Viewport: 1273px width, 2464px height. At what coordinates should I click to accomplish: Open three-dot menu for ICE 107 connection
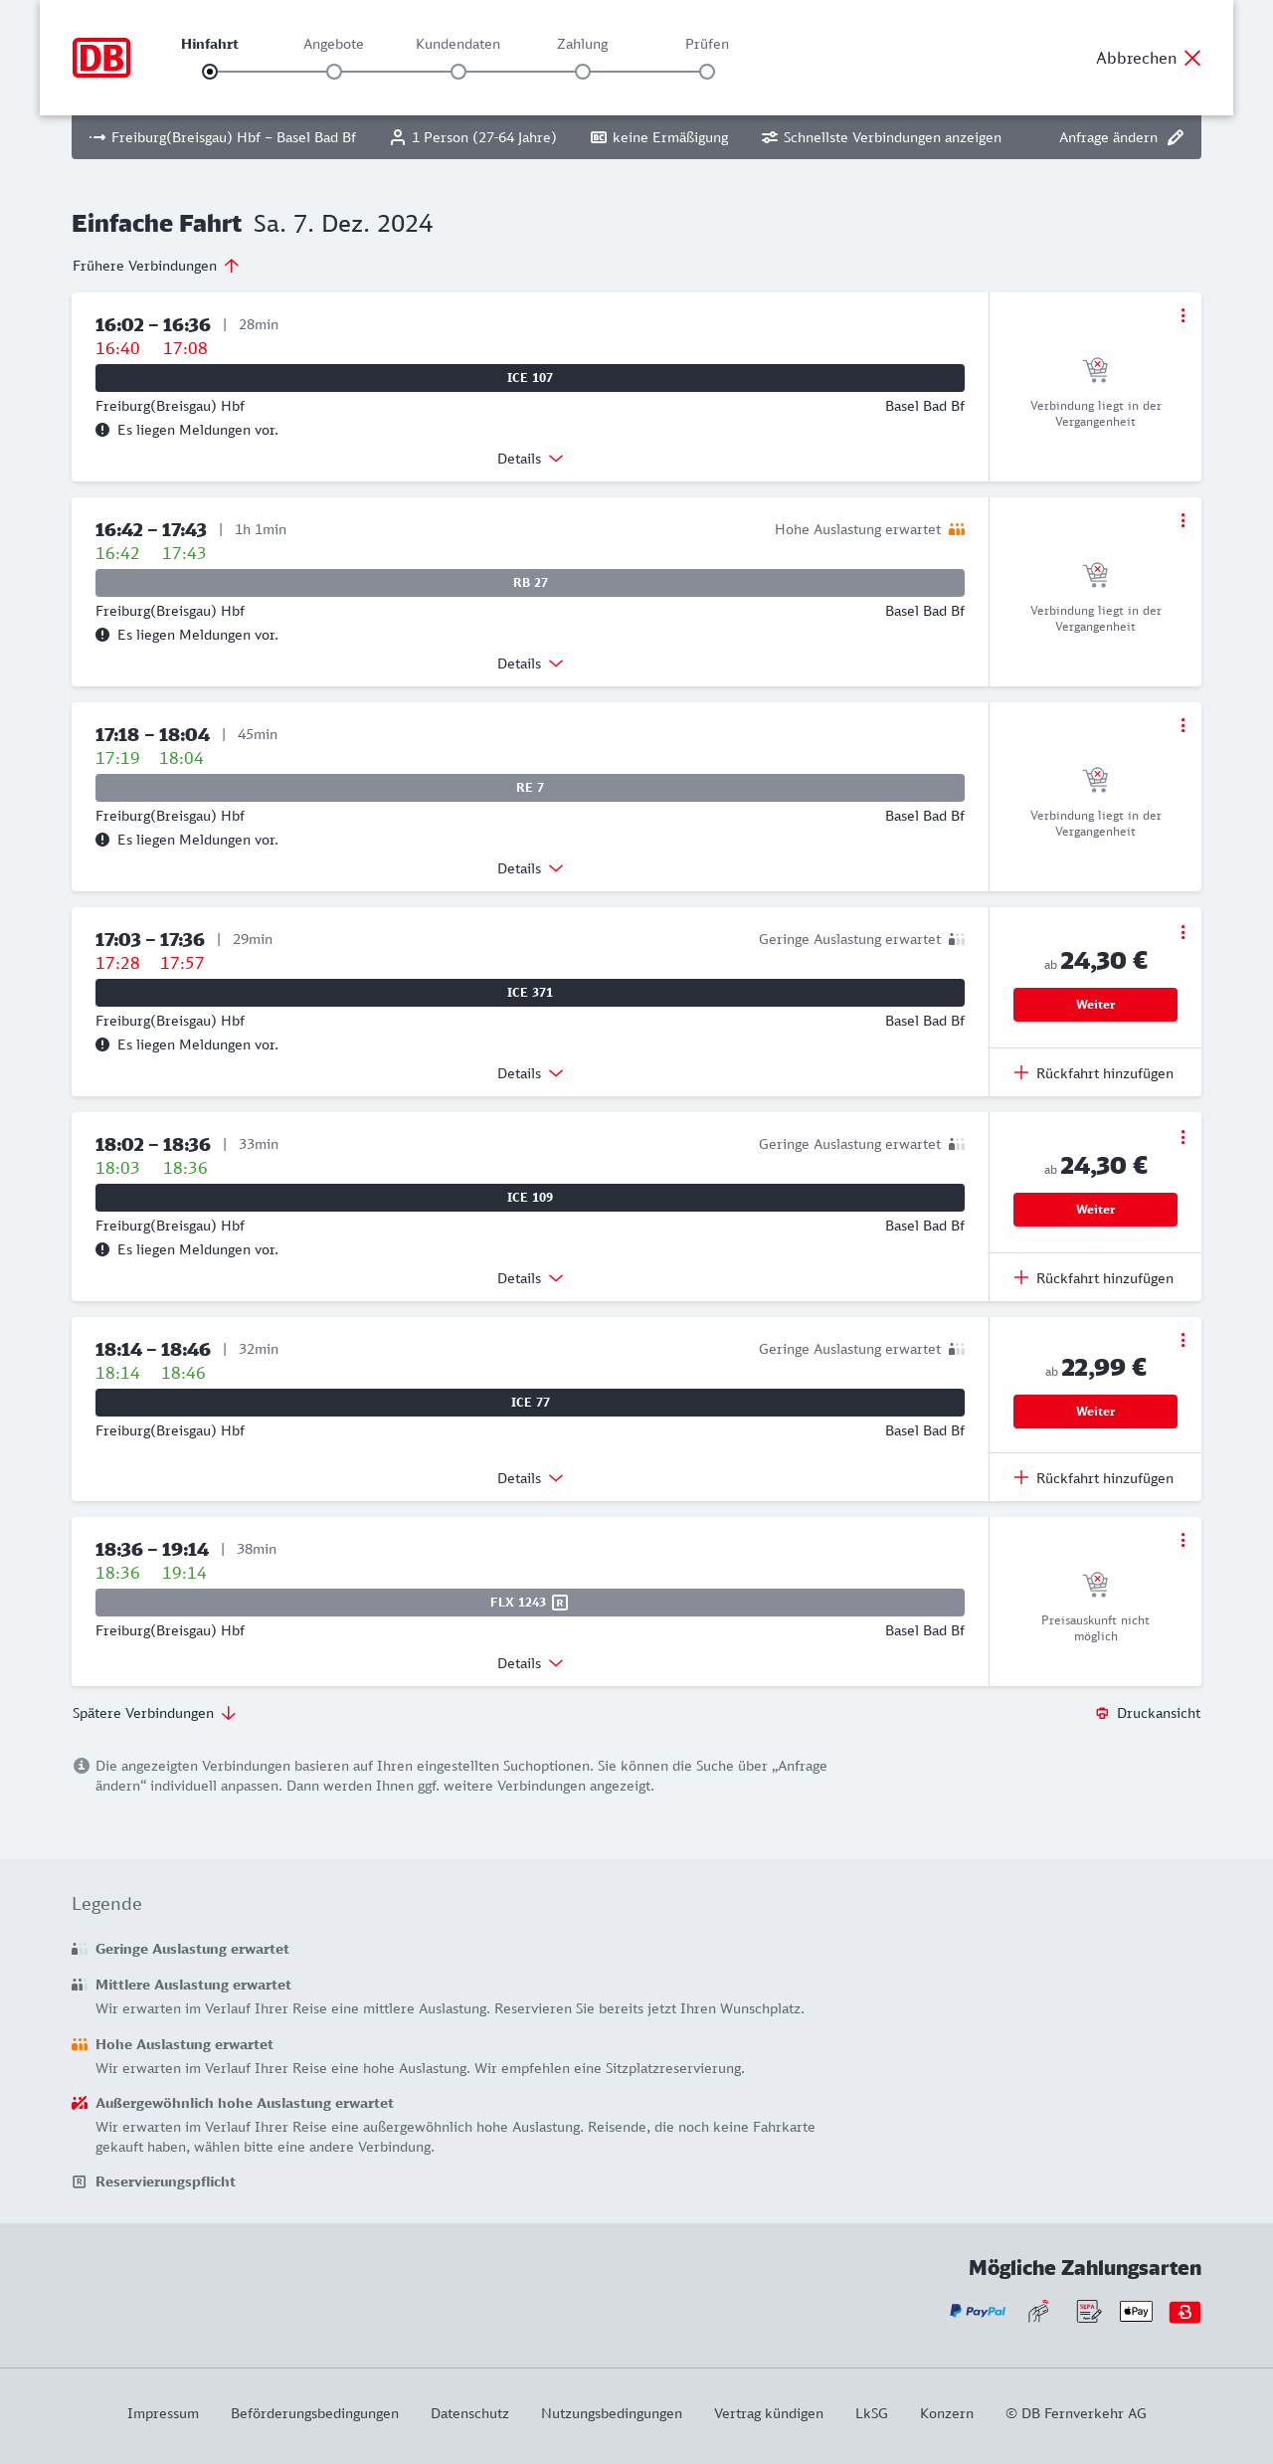[1182, 315]
